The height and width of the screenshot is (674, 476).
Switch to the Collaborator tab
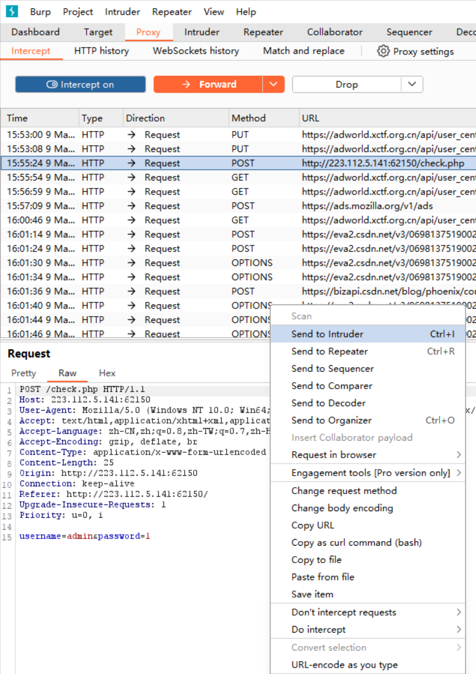[x=335, y=32]
